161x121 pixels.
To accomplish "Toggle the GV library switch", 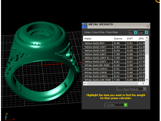I will pyautogui.click(x=133, y=33).
